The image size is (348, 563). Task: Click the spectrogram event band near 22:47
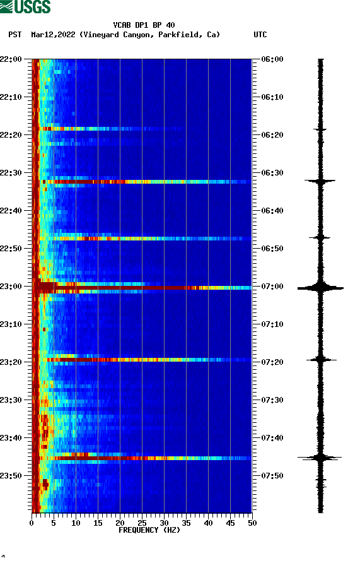coord(142,239)
